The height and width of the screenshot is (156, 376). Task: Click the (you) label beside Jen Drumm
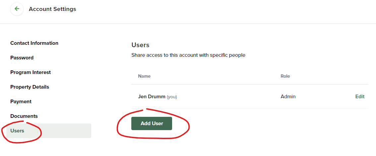tap(172, 97)
